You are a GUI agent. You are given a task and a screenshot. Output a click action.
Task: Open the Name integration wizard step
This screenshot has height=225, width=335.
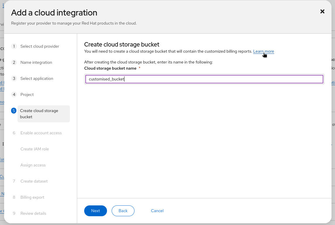pos(36,62)
